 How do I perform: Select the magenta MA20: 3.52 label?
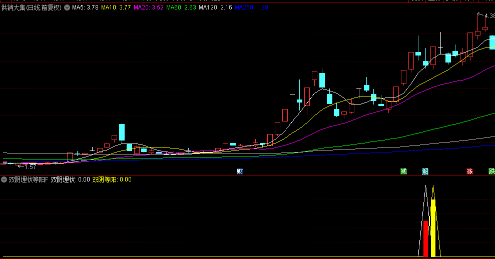[149, 7]
